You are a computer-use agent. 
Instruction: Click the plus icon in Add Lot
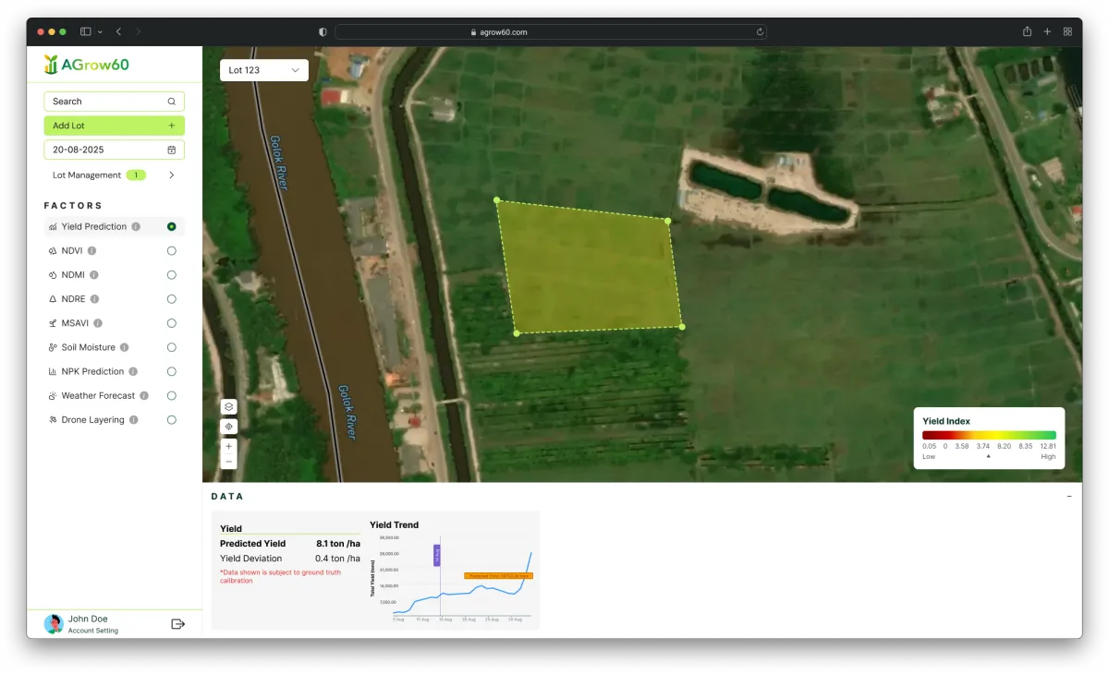point(171,126)
